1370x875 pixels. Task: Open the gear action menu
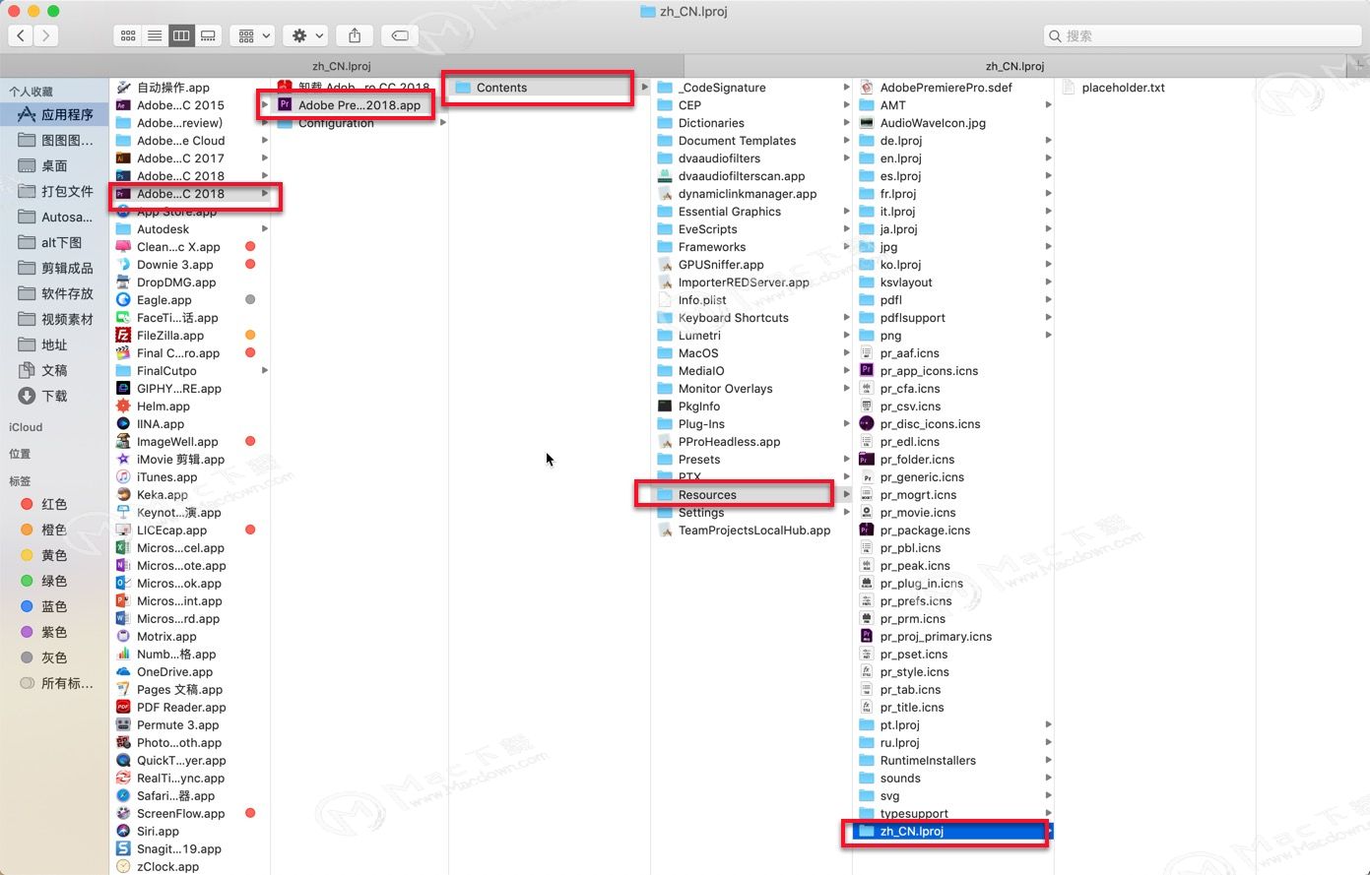click(305, 35)
